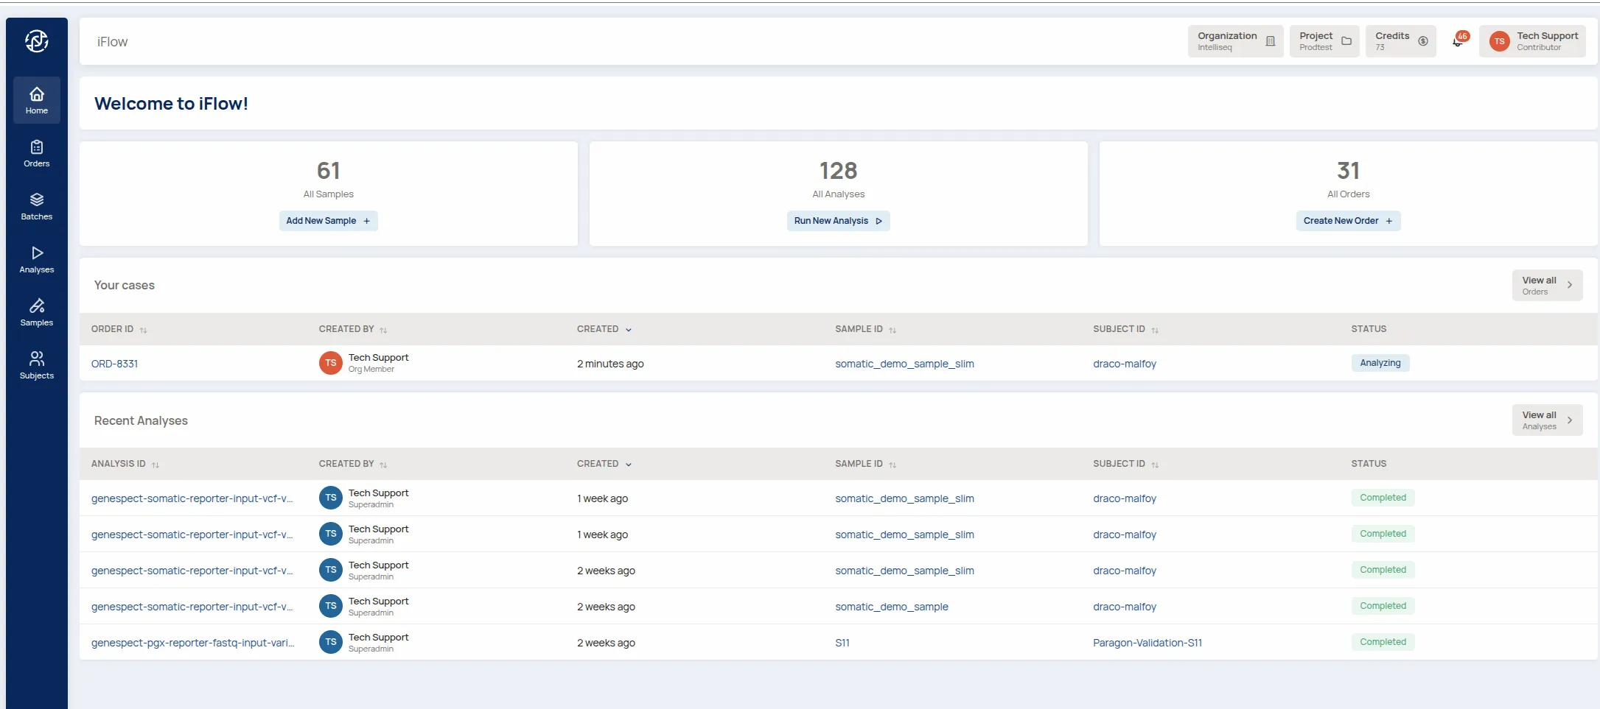This screenshot has height=709, width=1600.
Task: Sort Recent Analyses by Analysis ID
Action: (125, 464)
